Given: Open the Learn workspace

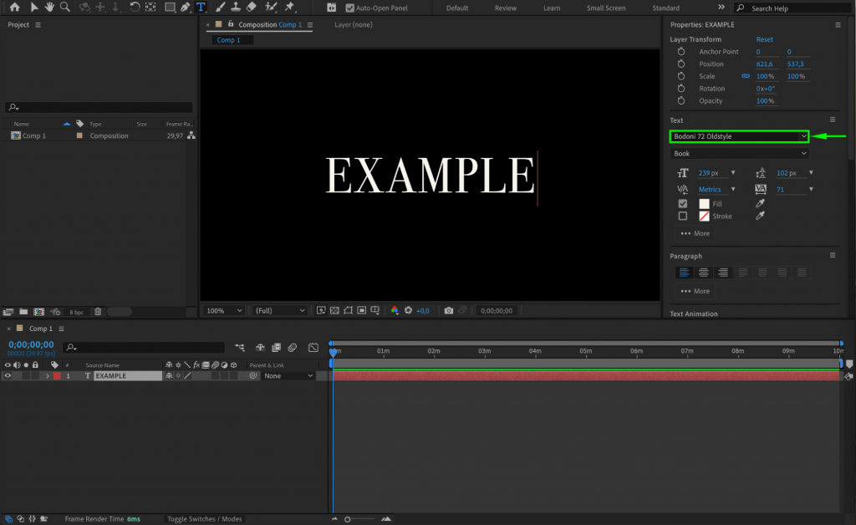Looking at the screenshot, I should (551, 8).
